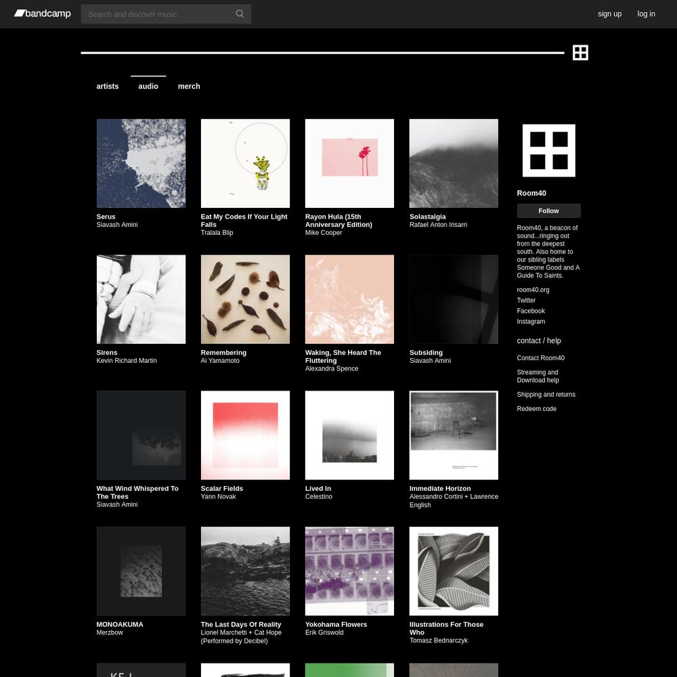Switch to the merch tab
This screenshot has height=677, width=677.
point(189,87)
